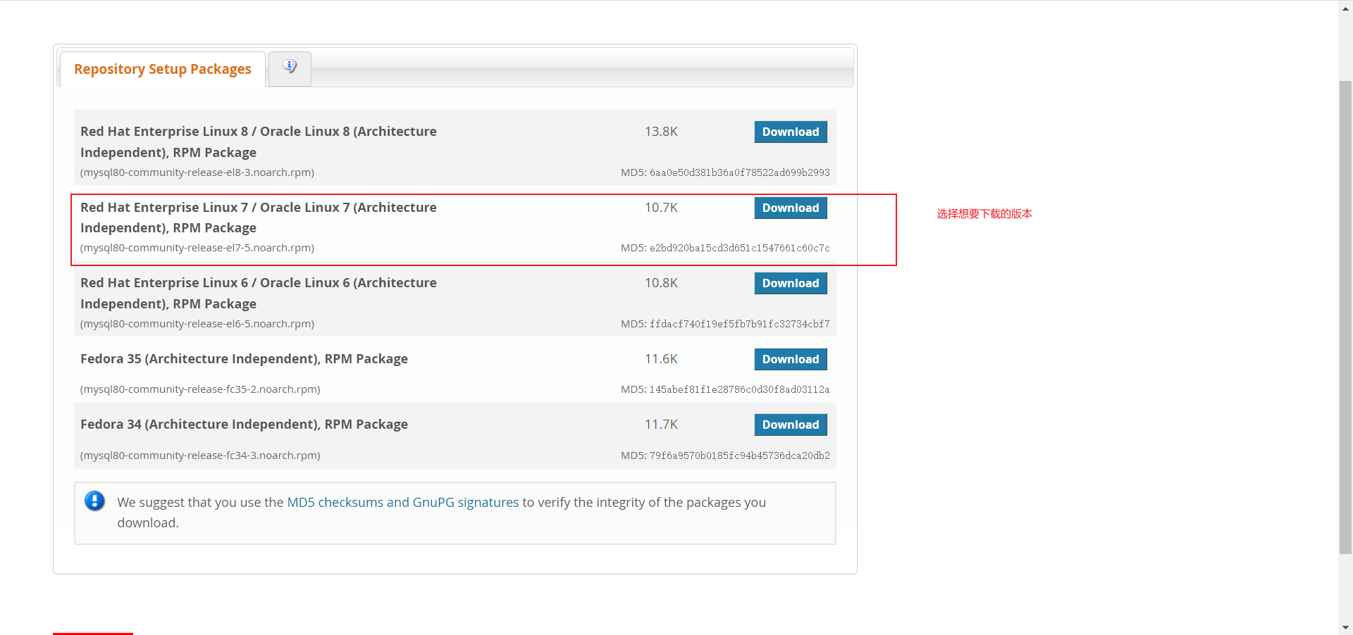Viewport: 1353px width, 635px height.
Task: Click the Fedora 34 package title
Action: 244,425
